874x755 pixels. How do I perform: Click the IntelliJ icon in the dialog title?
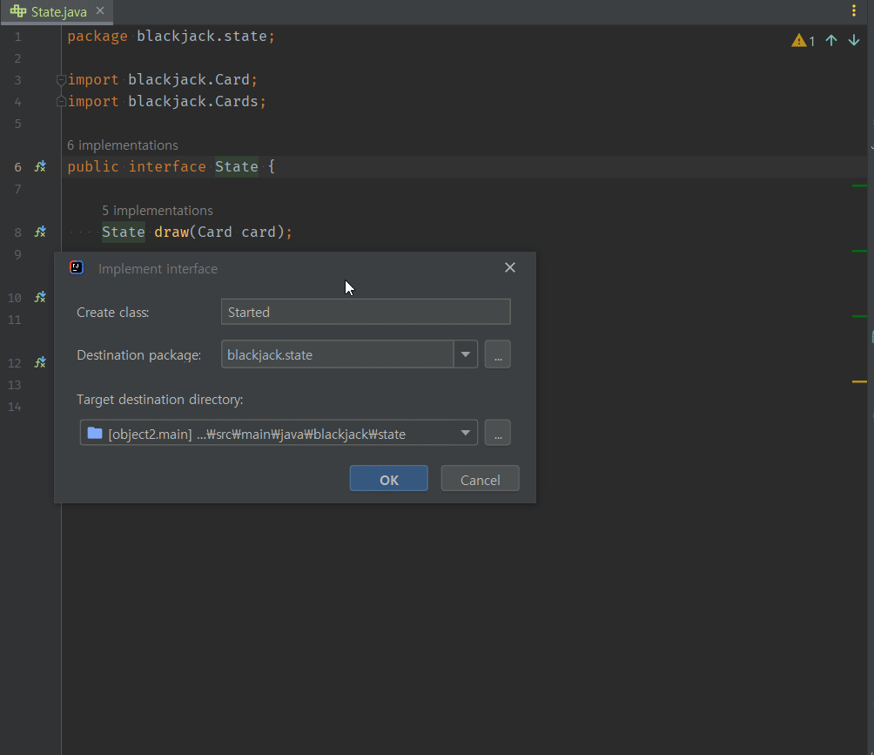click(77, 268)
